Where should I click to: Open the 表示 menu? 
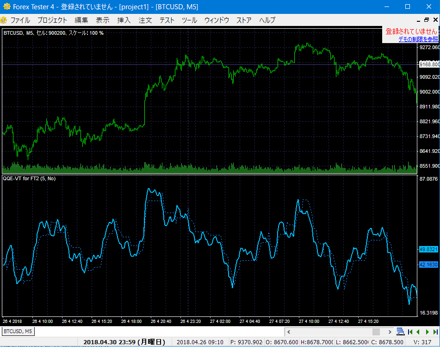[x=103, y=20]
